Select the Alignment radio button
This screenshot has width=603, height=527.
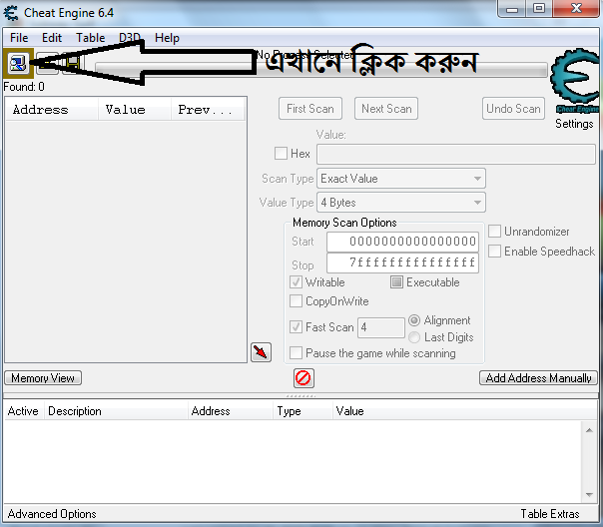414,320
